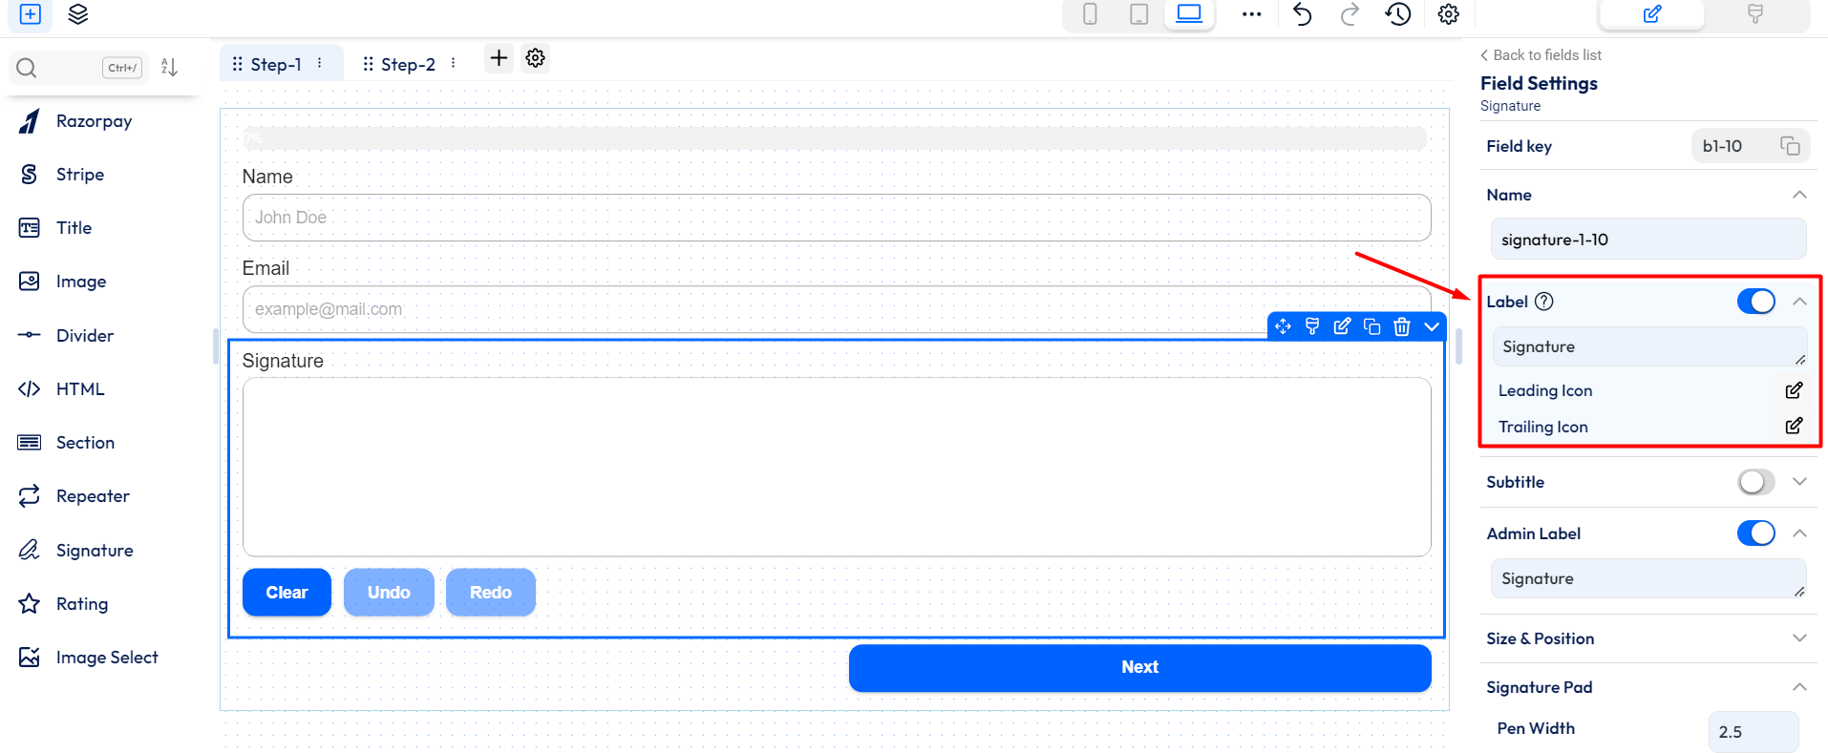The image size is (1828, 753).
Task: Click the duplicate icon on Signature field toolbar
Action: click(1371, 326)
